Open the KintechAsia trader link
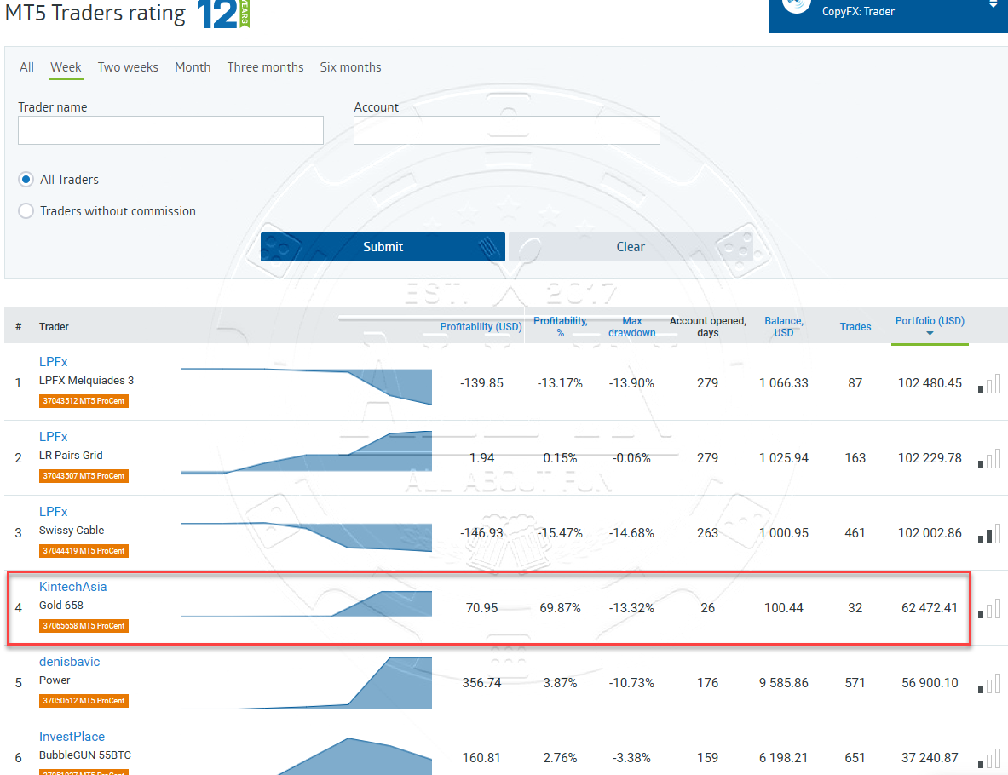This screenshot has width=1008, height=775. click(73, 587)
